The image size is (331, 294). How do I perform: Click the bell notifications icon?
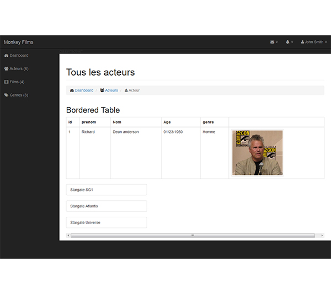pos(287,42)
